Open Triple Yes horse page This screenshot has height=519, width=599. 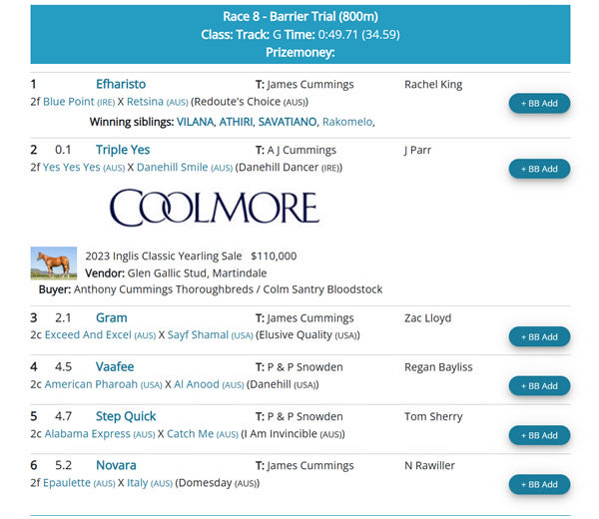click(123, 151)
